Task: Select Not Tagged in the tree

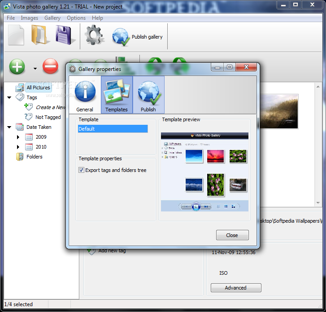Action: click(x=48, y=117)
